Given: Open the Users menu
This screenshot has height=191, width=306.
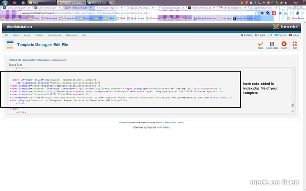Looking at the screenshot, I should (16, 35).
